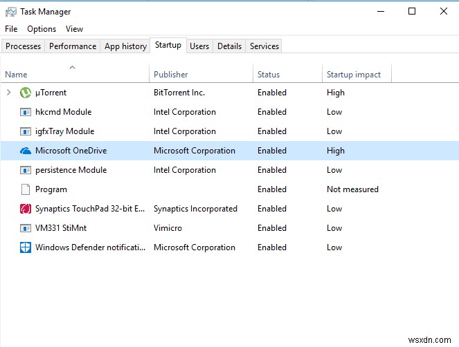Image resolution: width=459 pixels, height=347 pixels.
Task: Click High impact of µTorrent row
Action: [x=336, y=93]
